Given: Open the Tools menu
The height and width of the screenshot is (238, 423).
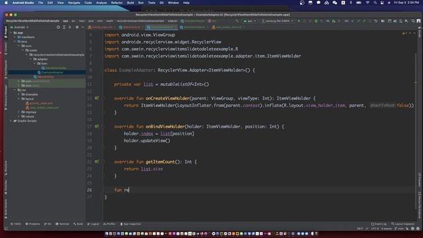Looking at the screenshot, I should 151,3.
